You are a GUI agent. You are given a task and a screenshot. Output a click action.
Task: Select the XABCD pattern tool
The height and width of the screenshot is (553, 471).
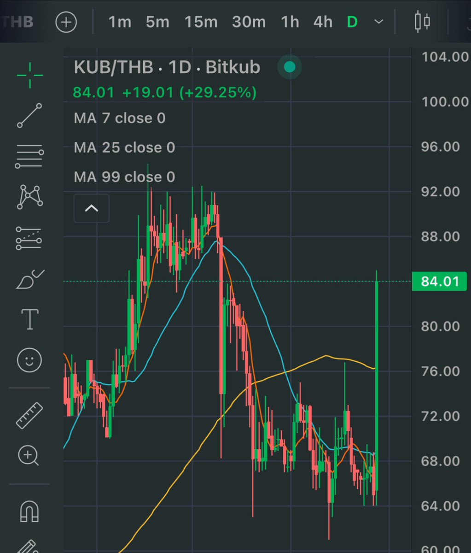(30, 197)
